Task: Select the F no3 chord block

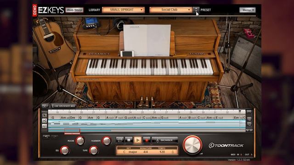Action: click(x=119, y=117)
